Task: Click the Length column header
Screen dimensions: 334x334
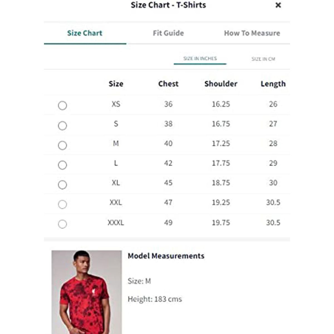Action: pyautogui.click(x=273, y=84)
